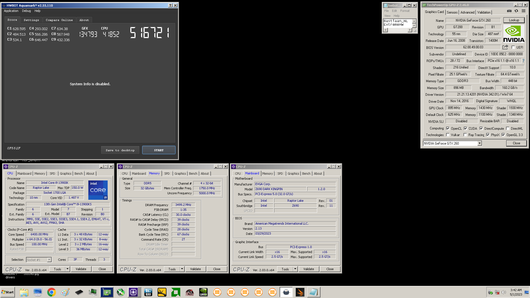Click the notepad vertical scrollbar down arrow
The image size is (530, 298).
414,26
